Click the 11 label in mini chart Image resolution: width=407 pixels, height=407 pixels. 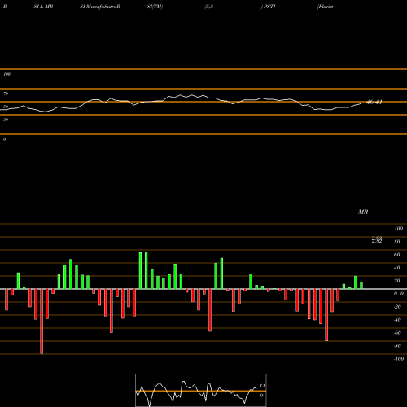(x=262, y=386)
